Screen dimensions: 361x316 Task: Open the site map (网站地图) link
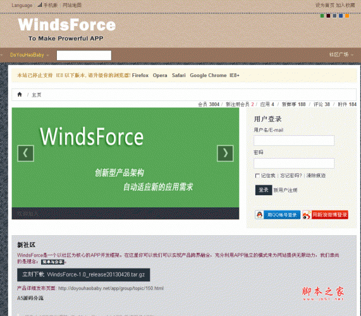click(72, 5)
